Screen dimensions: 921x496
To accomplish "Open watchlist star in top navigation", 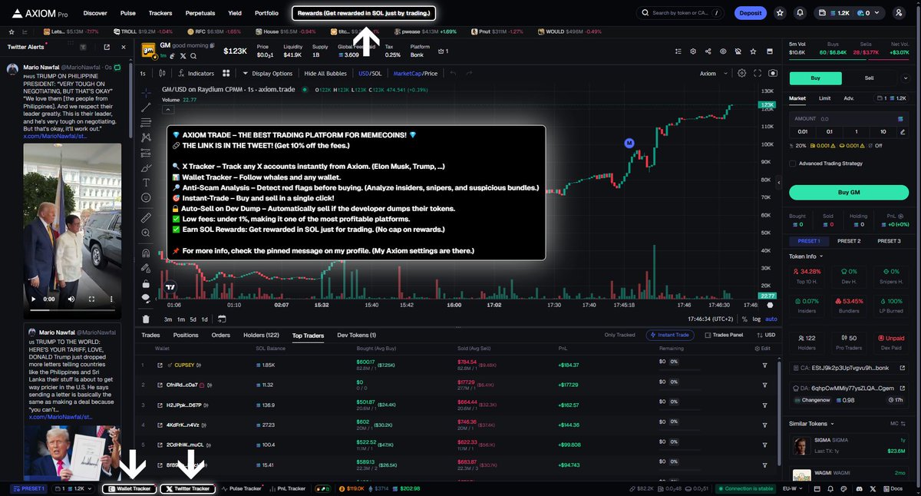I will click(780, 13).
